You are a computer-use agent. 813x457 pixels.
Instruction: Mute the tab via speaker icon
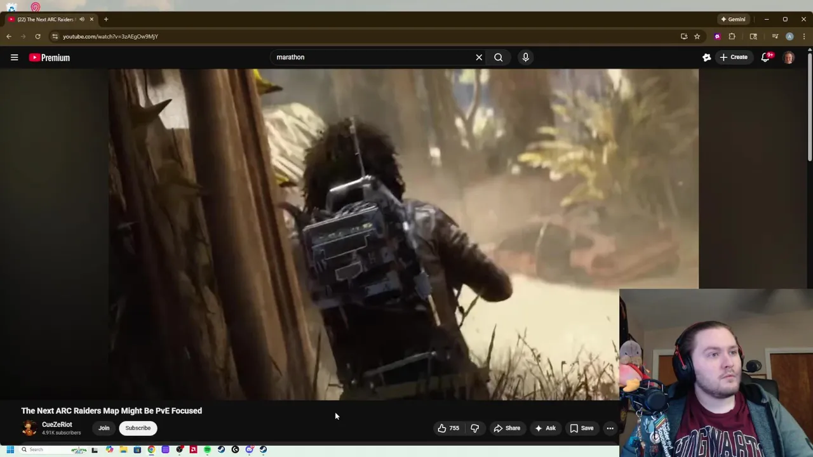[x=81, y=19]
